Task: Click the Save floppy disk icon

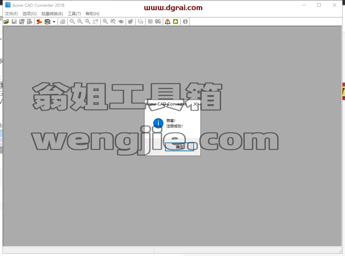Action: point(14,22)
